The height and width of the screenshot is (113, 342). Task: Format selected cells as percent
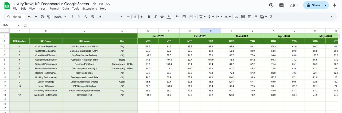click(79, 17)
